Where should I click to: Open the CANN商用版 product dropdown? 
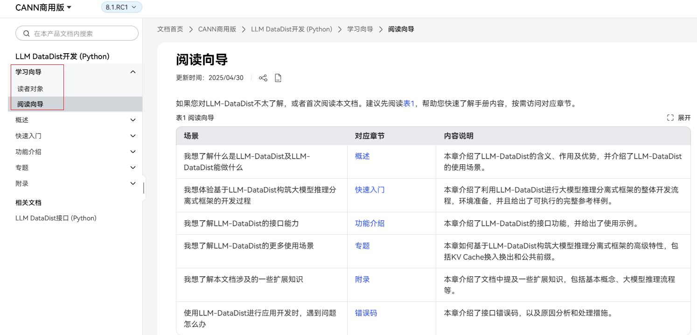pyautogui.click(x=43, y=7)
